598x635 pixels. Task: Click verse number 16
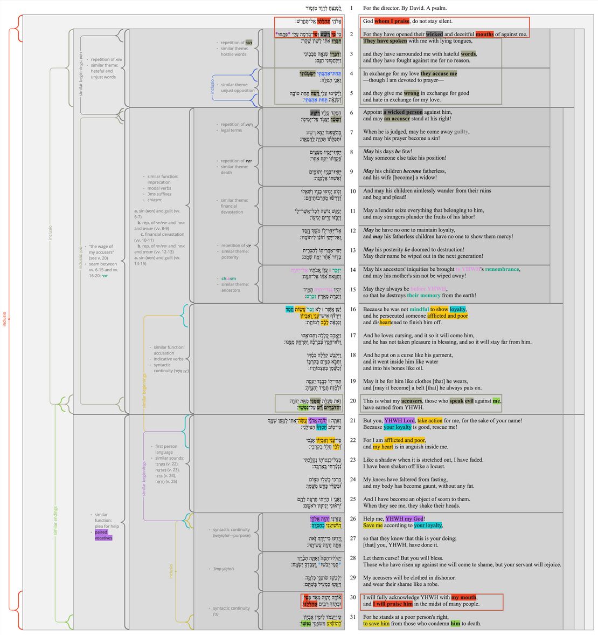point(352,309)
